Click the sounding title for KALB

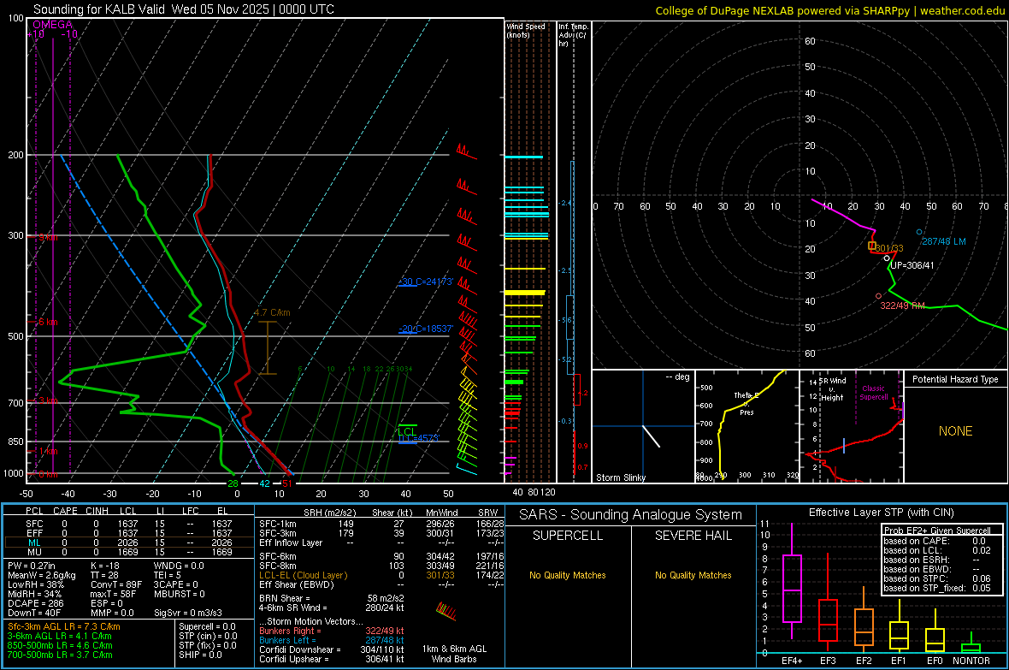tap(183, 9)
